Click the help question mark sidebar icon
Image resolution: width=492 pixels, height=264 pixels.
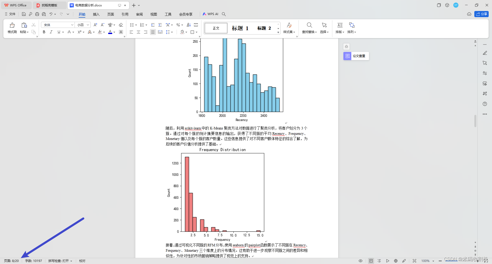[485, 104]
